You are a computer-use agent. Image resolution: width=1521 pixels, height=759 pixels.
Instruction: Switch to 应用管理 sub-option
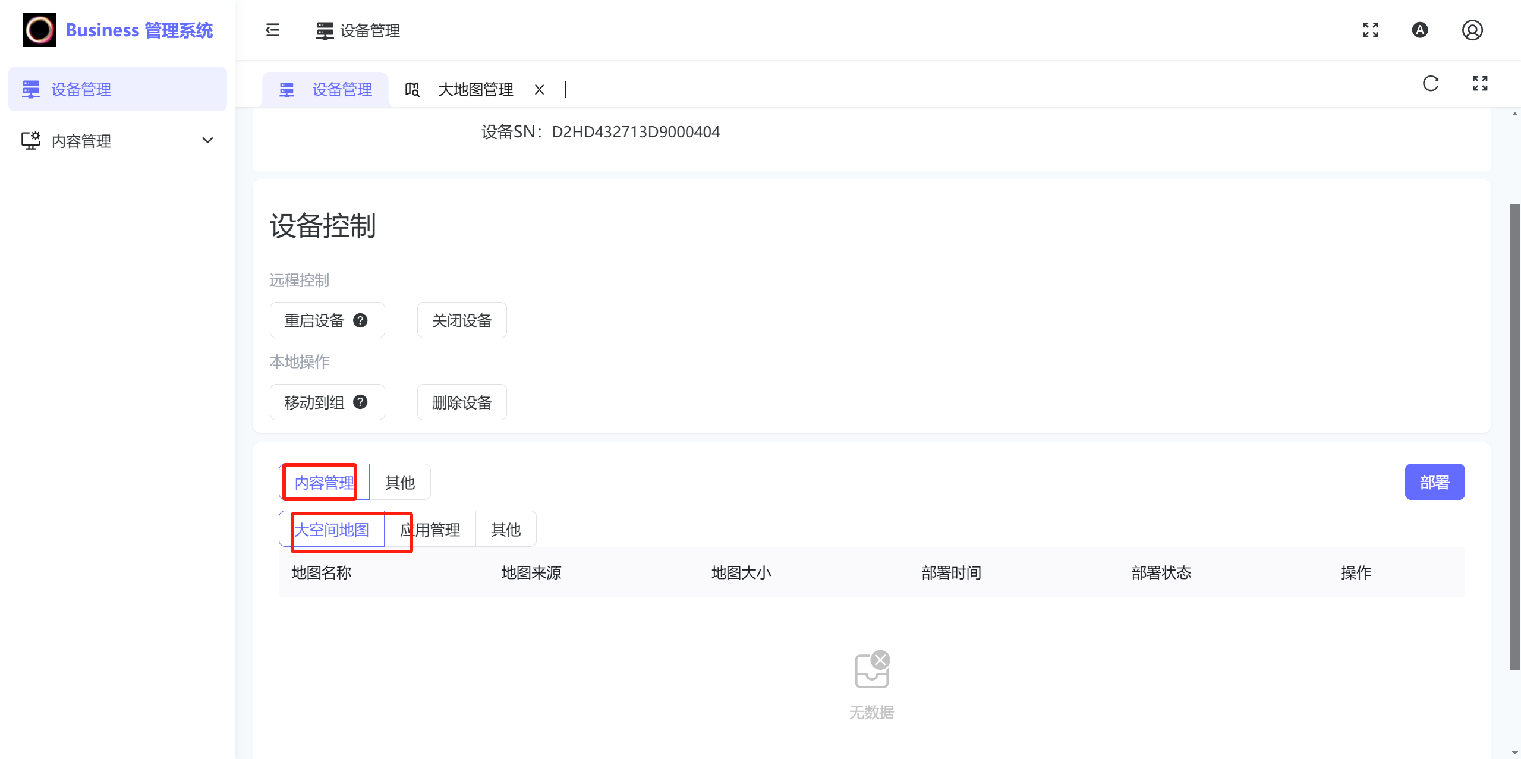pos(430,529)
